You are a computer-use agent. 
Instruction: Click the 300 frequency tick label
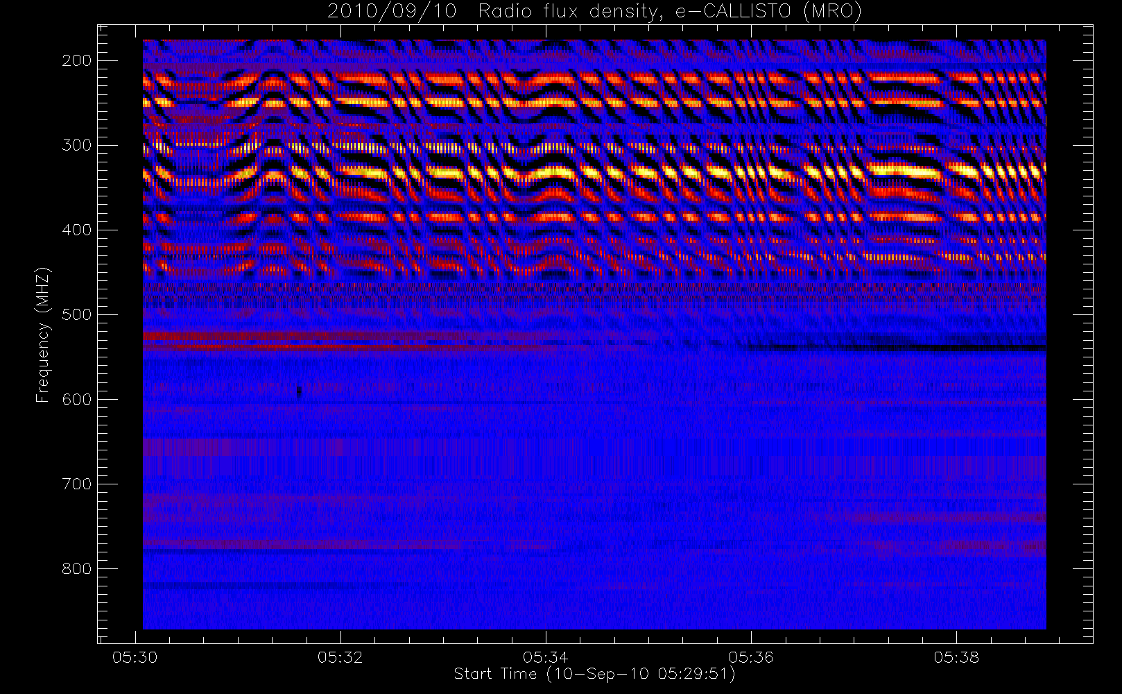(76, 145)
